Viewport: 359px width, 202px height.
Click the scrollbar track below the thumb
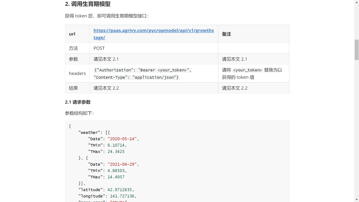[356, 126]
